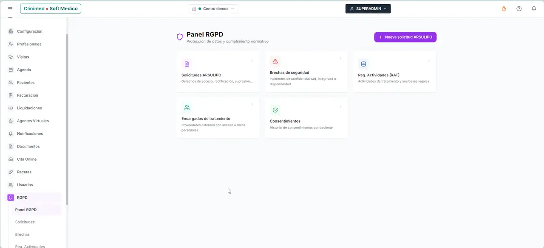This screenshot has width=544, height=248.
Task: Click the Solicitudes ARSULIPO document icon
Action: [x=187, y=64]
